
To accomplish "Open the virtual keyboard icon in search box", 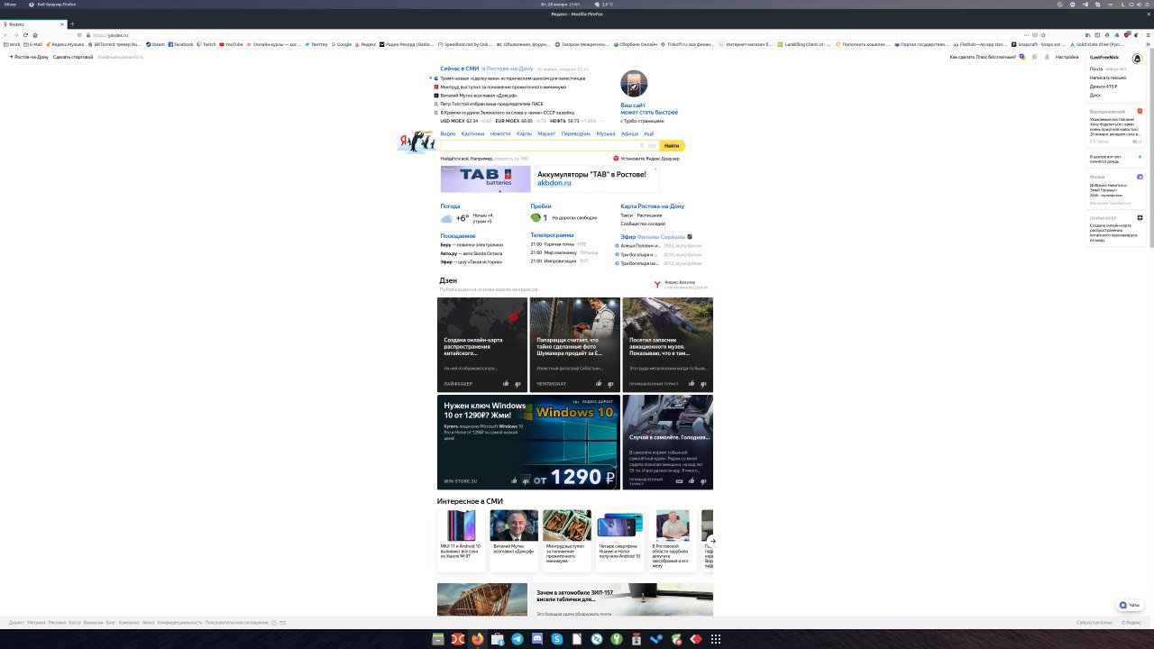I will 652,145.
